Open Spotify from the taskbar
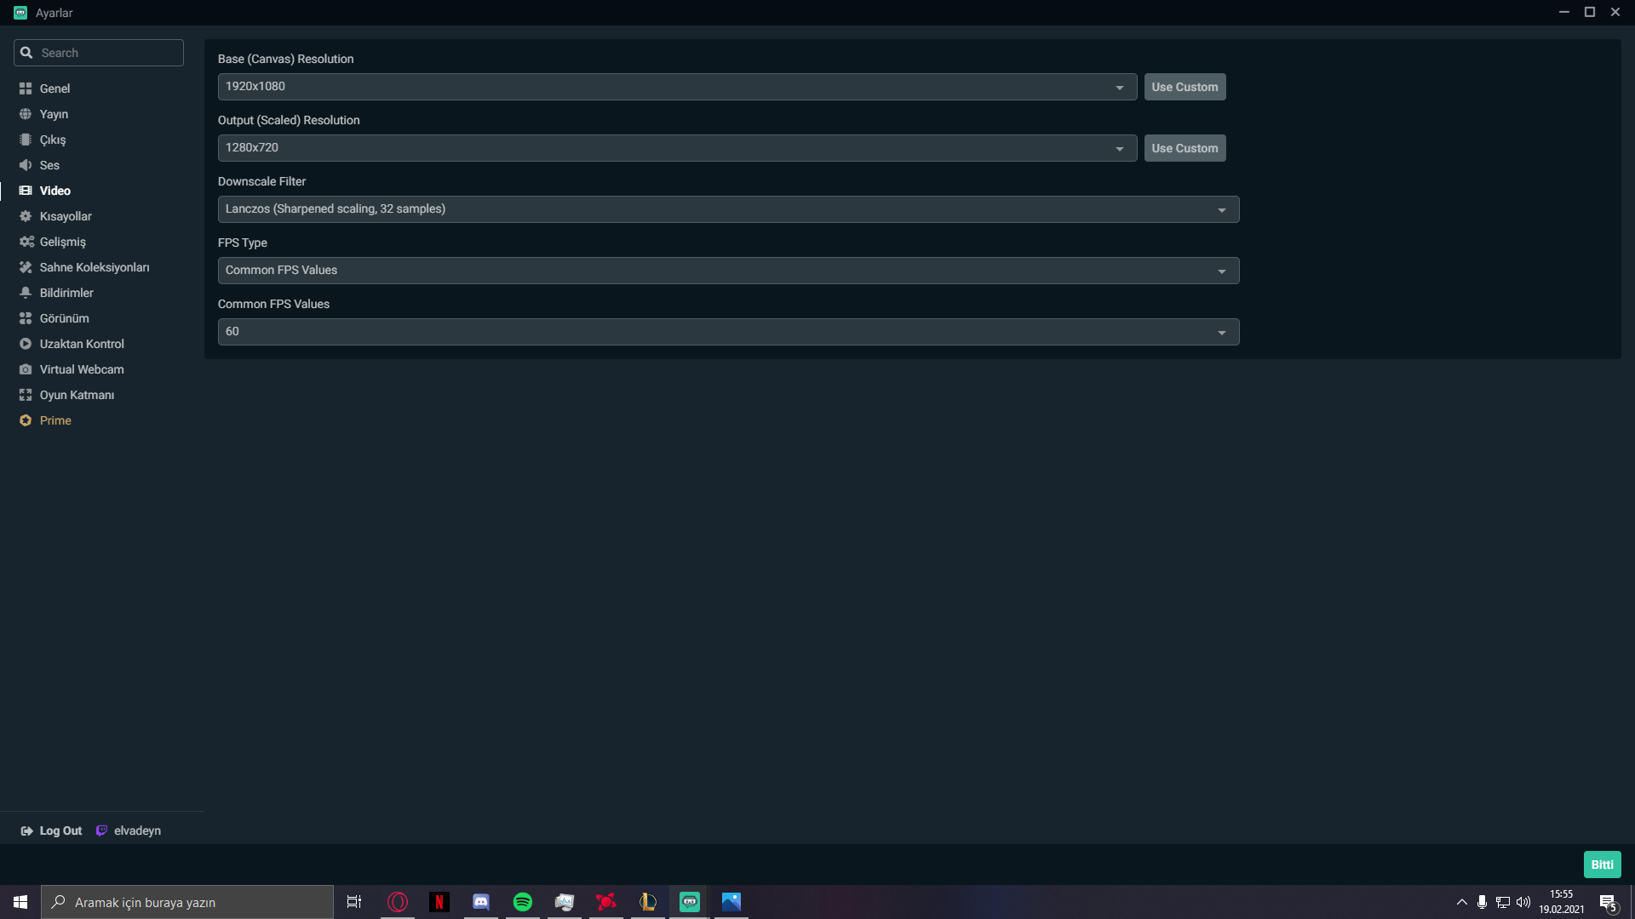This screenshot has height=919, width=1635. tap(523, 902)
